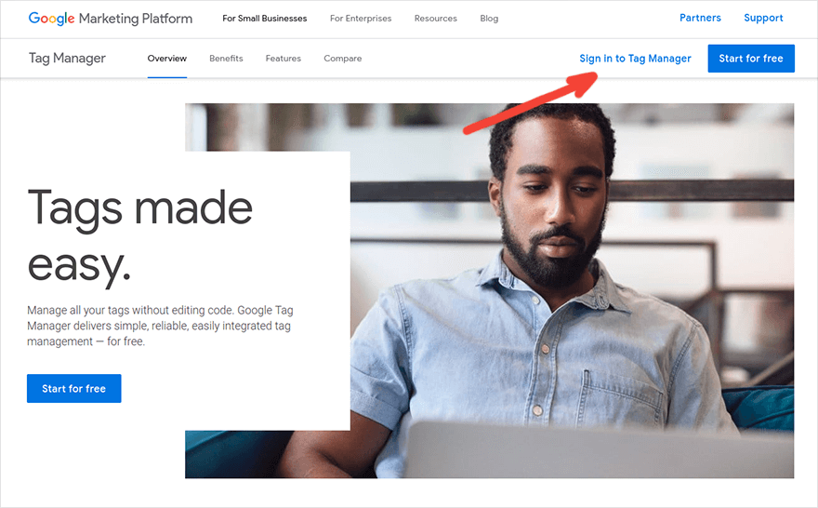Viewport: 818px width, 508px height.
Task: Click Sign in to Tag Manager
Action: click(x=635, y=59)
